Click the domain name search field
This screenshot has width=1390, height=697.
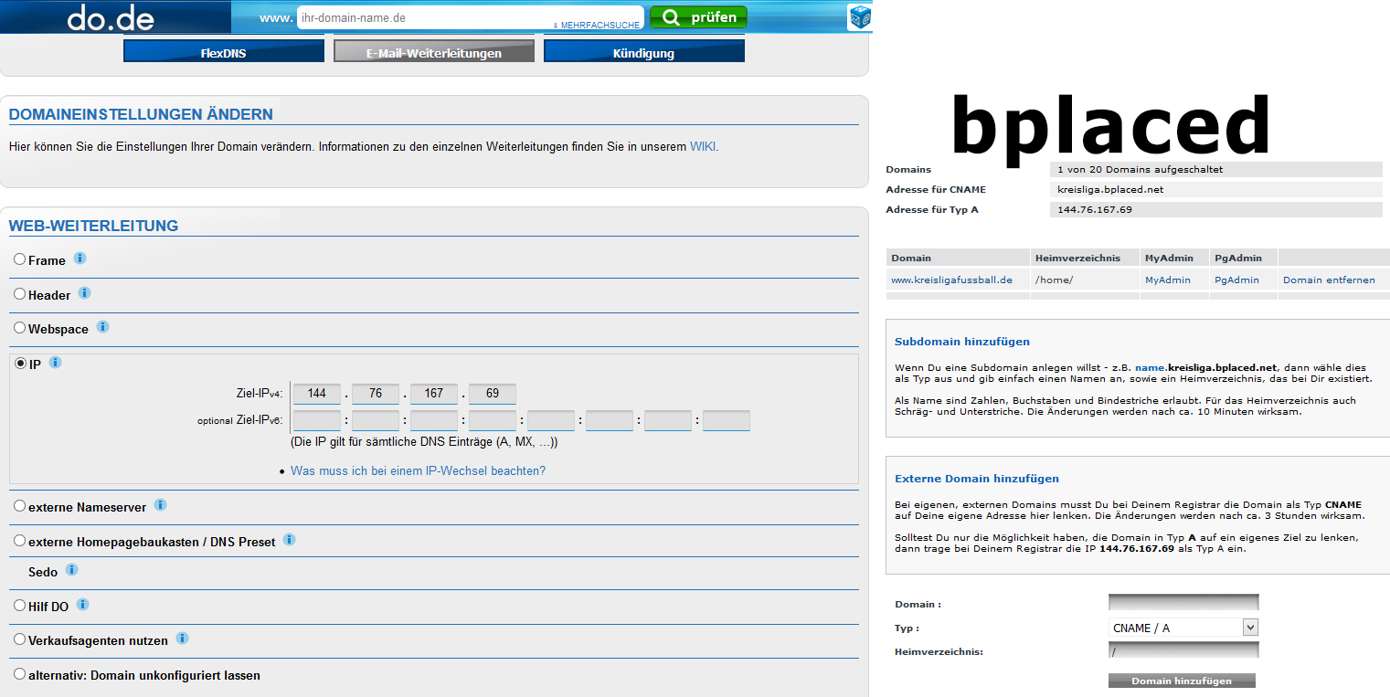pos(470,17)
